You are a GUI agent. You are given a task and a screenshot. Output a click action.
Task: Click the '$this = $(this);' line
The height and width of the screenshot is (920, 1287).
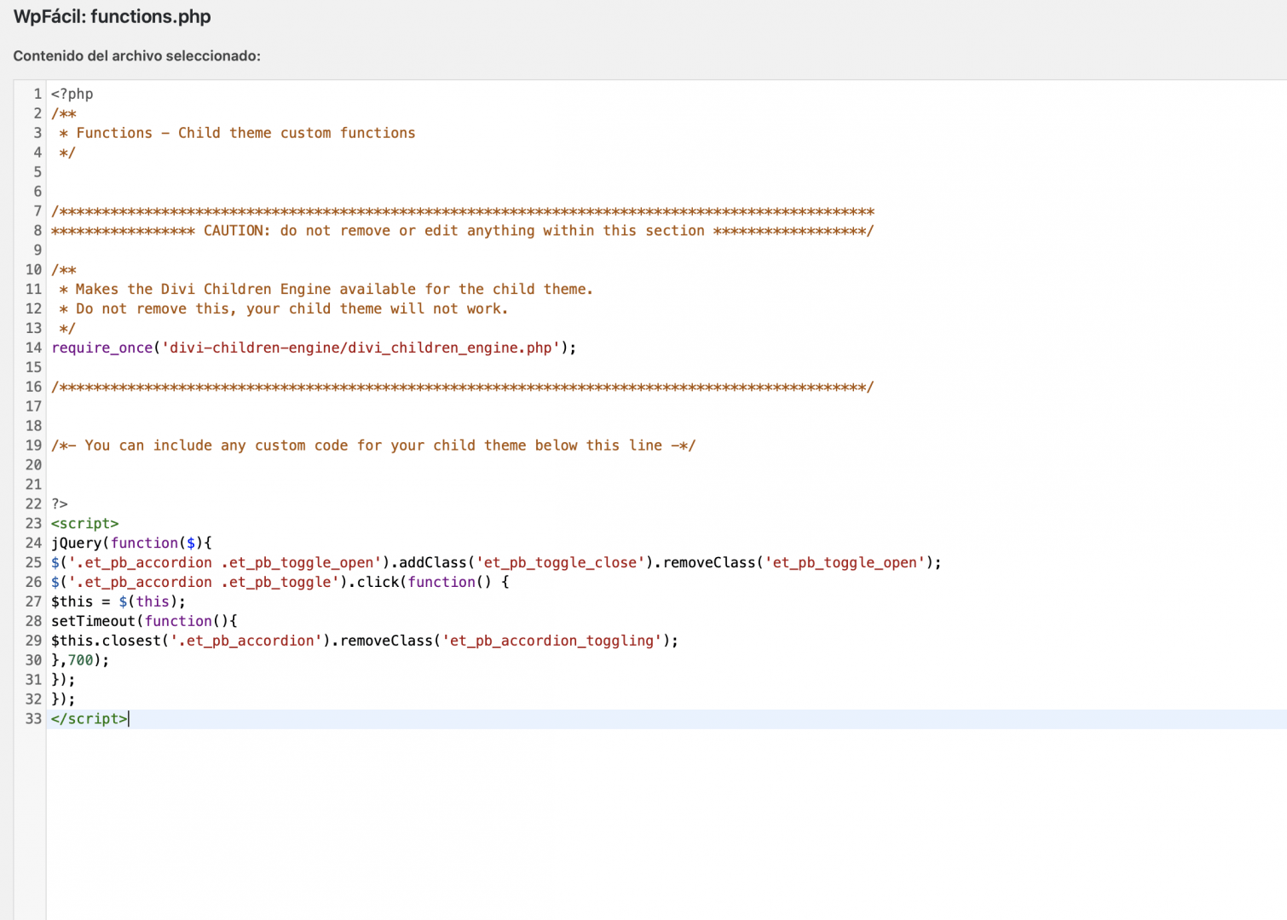tap(118, 602)
